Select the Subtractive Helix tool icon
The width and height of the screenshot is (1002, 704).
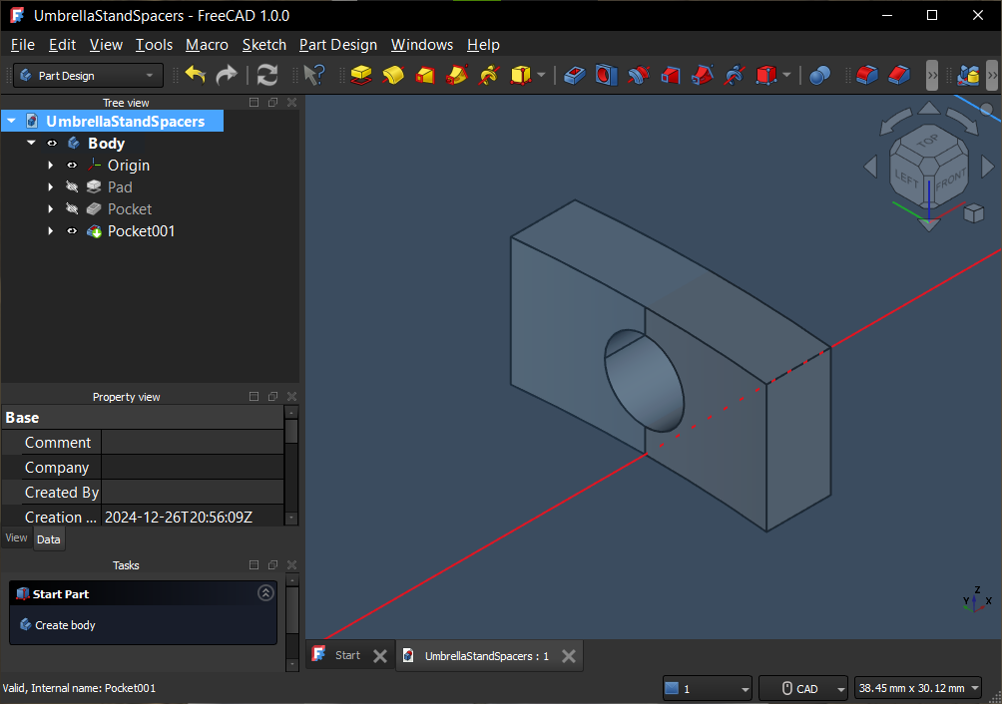click(x=735, y=76)
